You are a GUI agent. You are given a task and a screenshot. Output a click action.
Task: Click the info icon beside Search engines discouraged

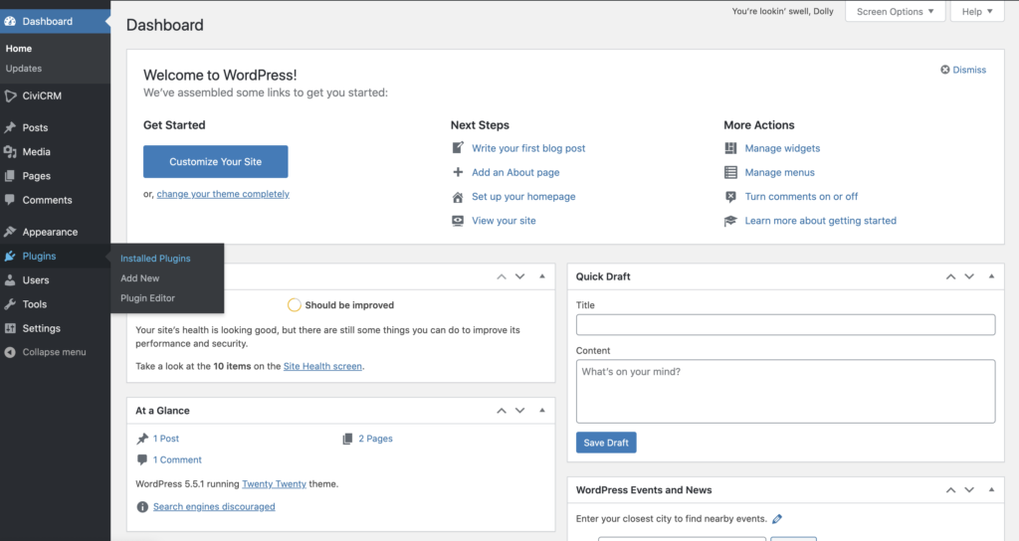(142, 506)
